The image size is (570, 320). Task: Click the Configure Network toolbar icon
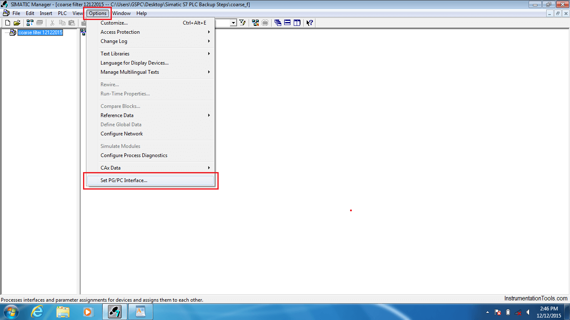[x=255, y=23]
